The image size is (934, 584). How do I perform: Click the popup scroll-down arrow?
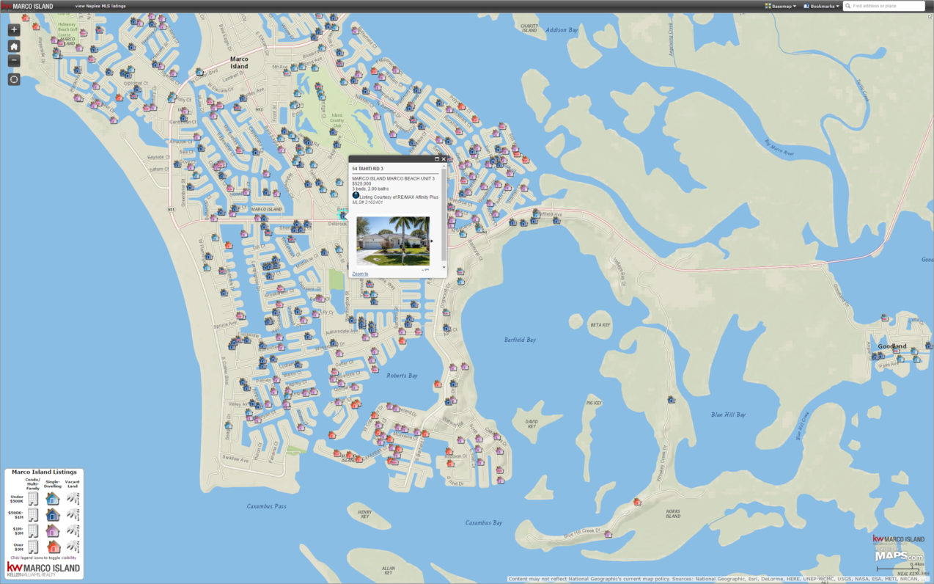(444, 268)
